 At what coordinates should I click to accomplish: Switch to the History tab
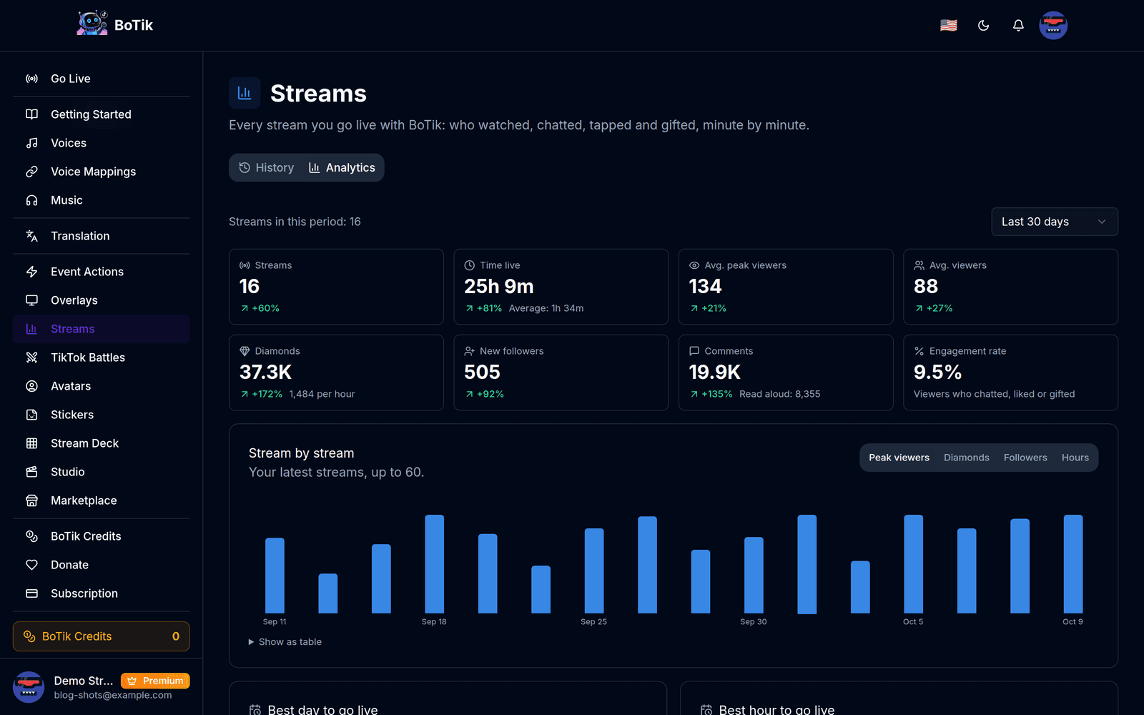point(267,168)
